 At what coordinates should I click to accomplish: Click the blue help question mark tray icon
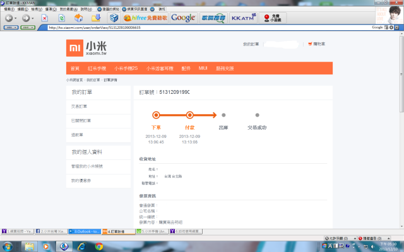tap(347, 246)
